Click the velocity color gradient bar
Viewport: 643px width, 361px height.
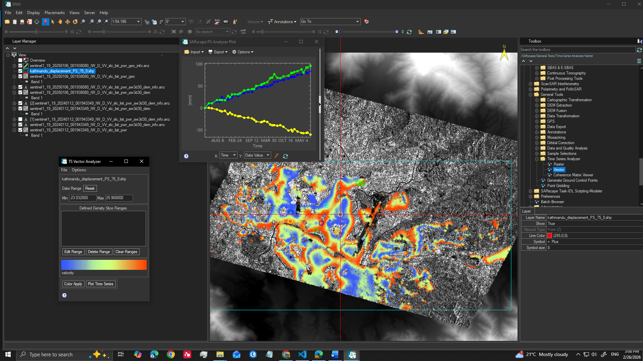(103, 265)
